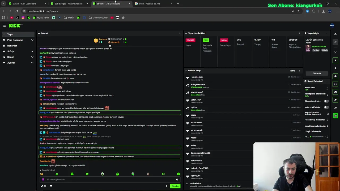The image size is (340, 191).
Task: Reload the page with the browser refresh button
Action: (x=16, y=11)
